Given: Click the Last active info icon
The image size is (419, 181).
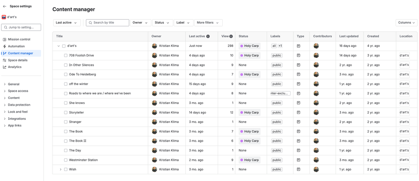Looking at the screenshot, I should [x=208, y=36].
